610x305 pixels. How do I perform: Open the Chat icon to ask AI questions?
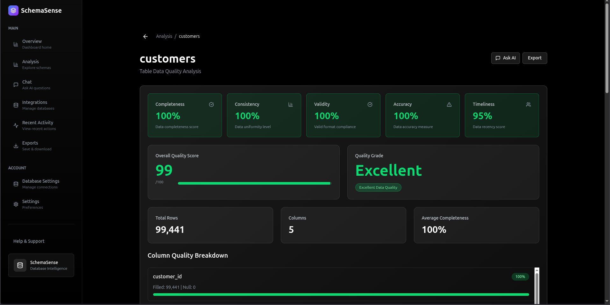click(x=16, y=85)
